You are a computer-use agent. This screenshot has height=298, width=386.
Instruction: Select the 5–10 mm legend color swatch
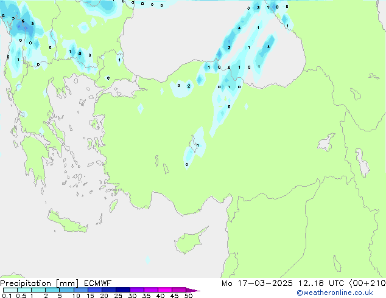(66, 290)
